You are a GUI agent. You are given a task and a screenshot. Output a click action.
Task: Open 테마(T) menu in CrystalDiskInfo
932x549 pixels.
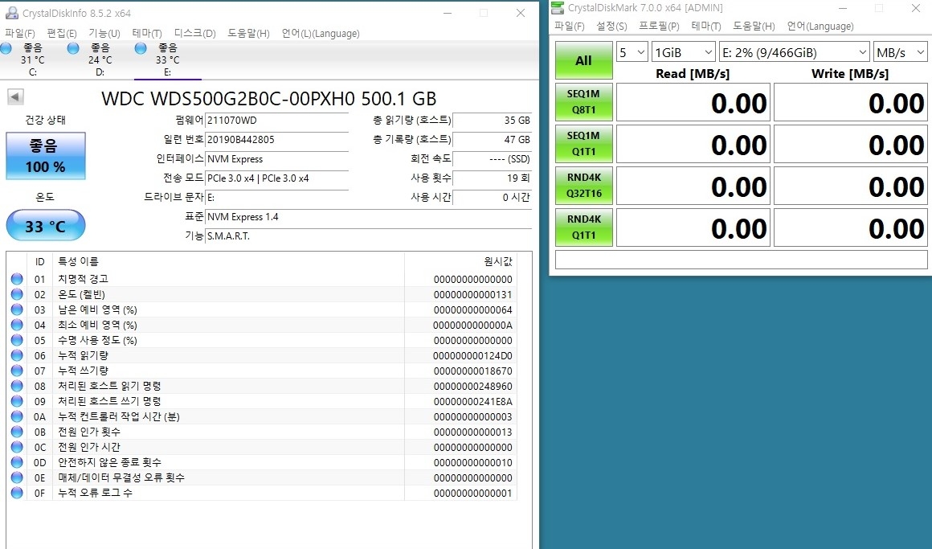click(147, 33)
